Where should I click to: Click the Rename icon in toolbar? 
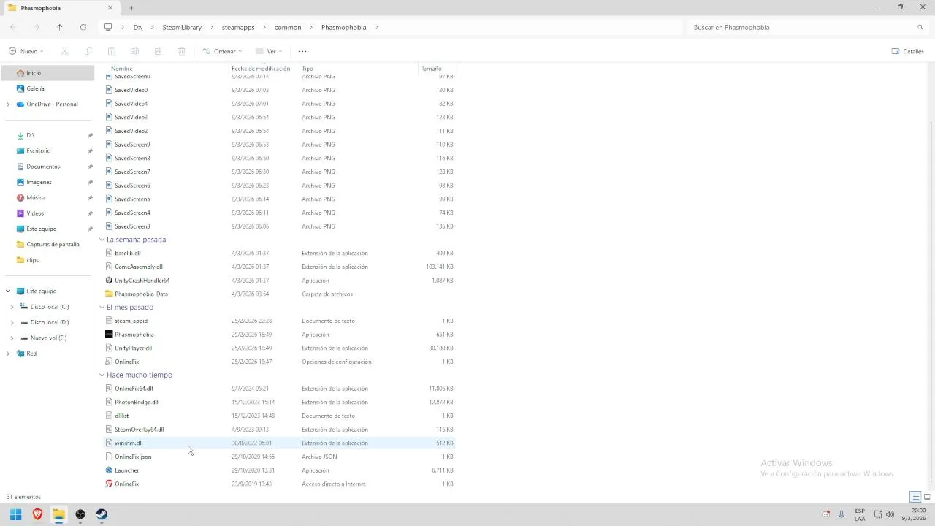[x=134, y=51]
